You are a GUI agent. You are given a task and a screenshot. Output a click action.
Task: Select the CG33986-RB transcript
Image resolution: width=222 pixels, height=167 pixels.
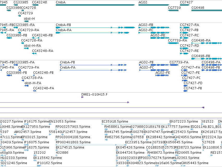(9, 38)
